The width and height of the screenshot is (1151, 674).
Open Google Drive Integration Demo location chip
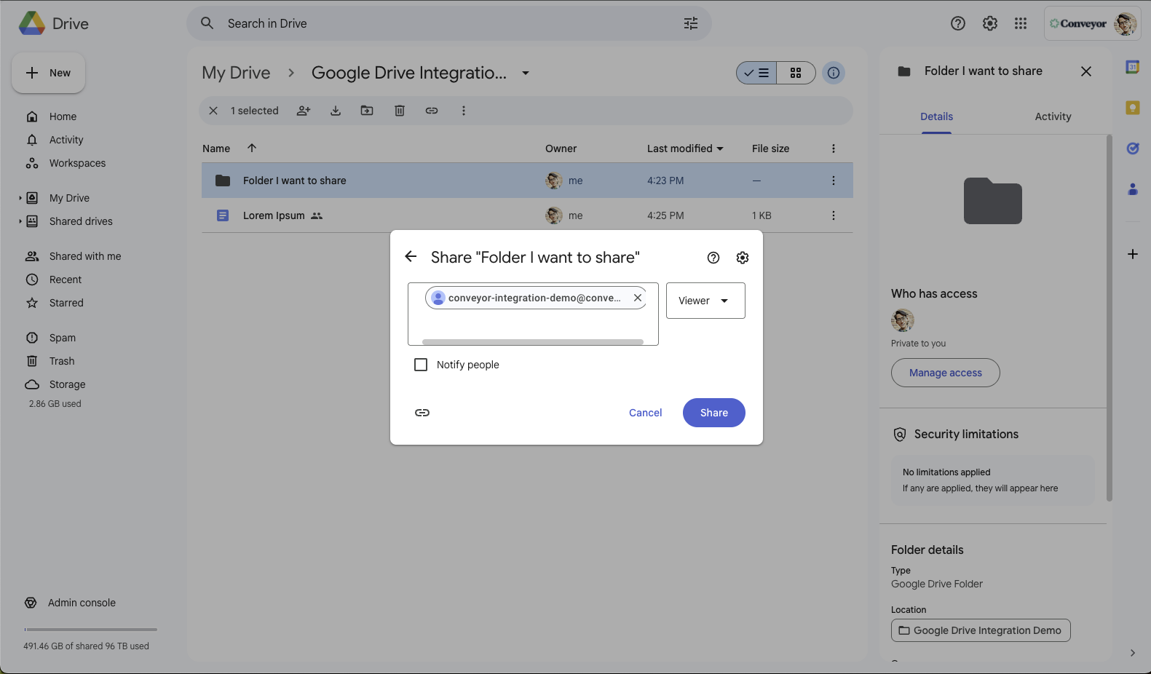click(x=981, y=630)
